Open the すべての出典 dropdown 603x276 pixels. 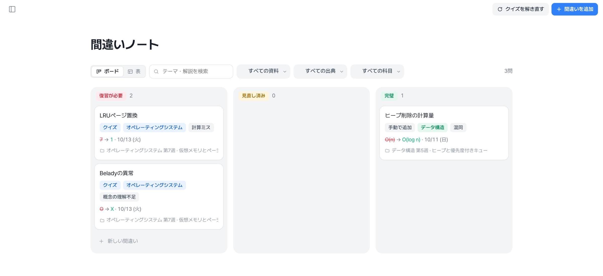[320, 72]
